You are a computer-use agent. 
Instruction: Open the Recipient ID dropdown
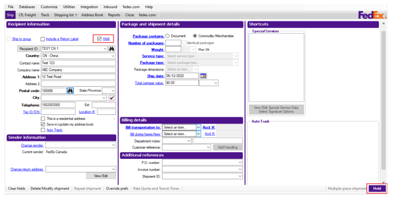pyautogui.click(x=105, y=49)
